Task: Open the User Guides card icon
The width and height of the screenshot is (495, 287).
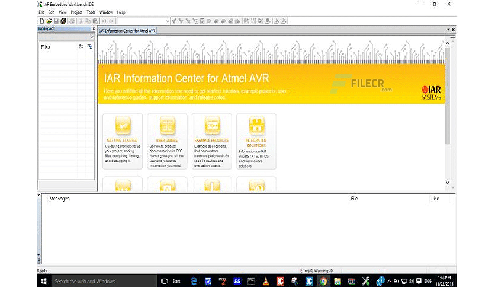Action: click(x=168, y=126)
